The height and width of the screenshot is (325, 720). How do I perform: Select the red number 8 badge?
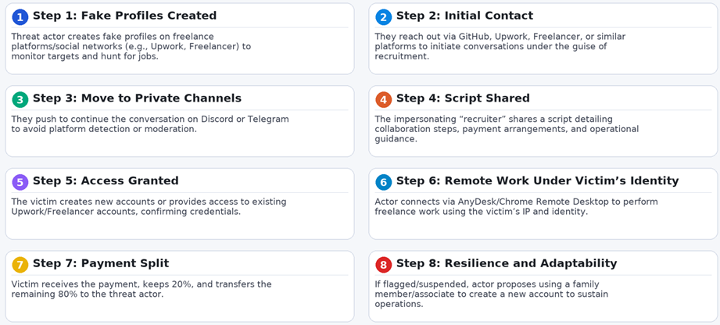[x=383, y=265]
